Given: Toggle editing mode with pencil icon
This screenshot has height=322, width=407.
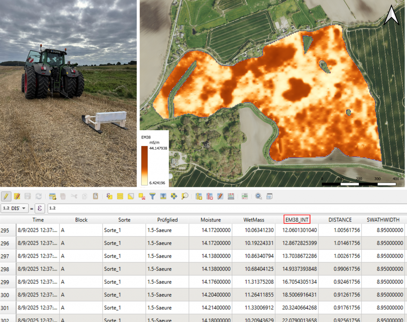Looking at the screenshot, I should tap(6, 196).
